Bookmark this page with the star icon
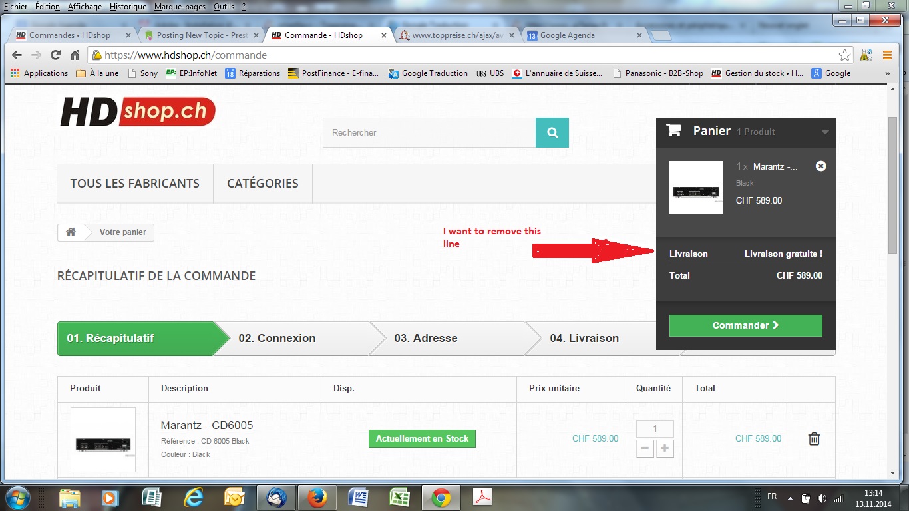Viewport: 909px width, 511px height. (x=844, y=55)
